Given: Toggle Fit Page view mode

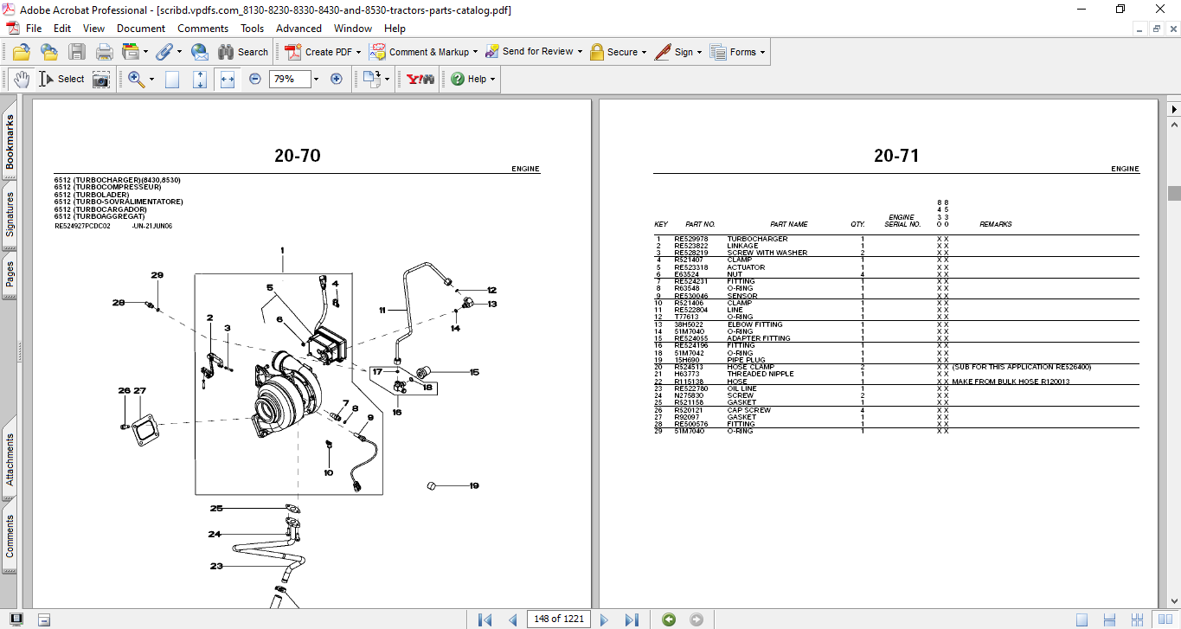Looking at the screenshot, I should tap(200, 79).
